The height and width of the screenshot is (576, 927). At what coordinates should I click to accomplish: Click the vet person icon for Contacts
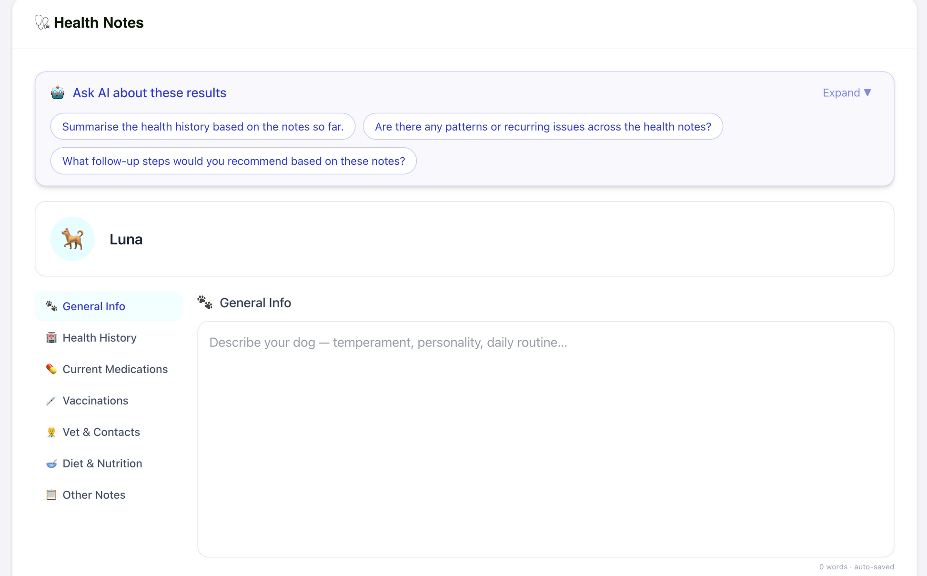point(51,432)
